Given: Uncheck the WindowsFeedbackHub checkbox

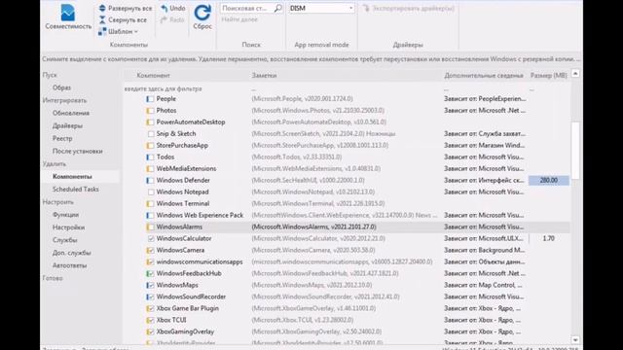Looking at the screenshot, I should (150, 273).
